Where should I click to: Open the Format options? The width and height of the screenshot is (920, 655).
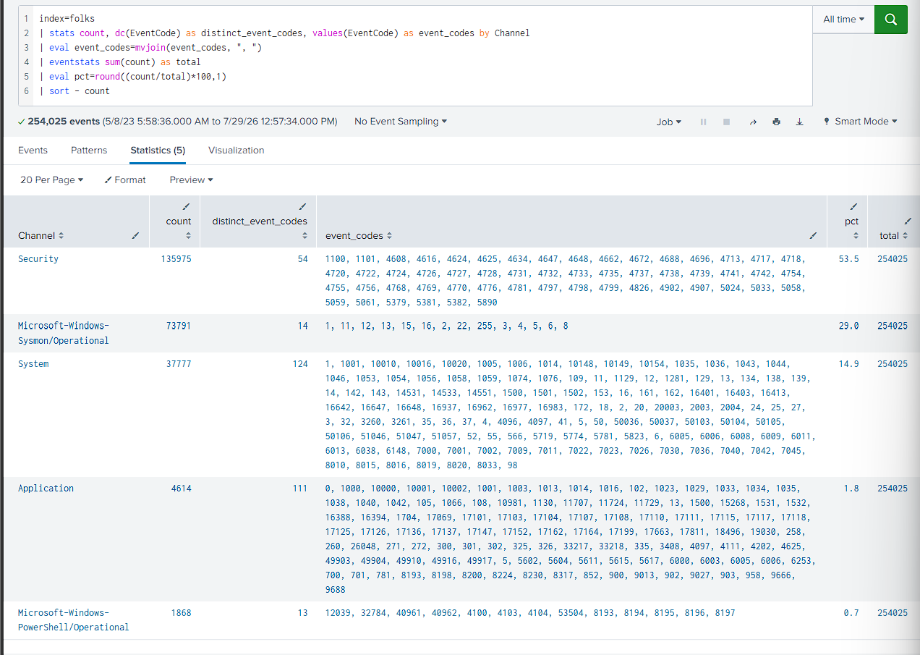coord(125,179)
